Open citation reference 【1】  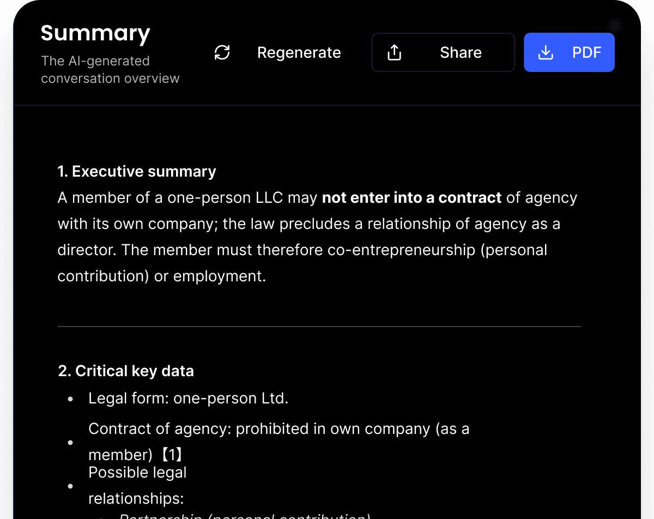pos(172,455)
